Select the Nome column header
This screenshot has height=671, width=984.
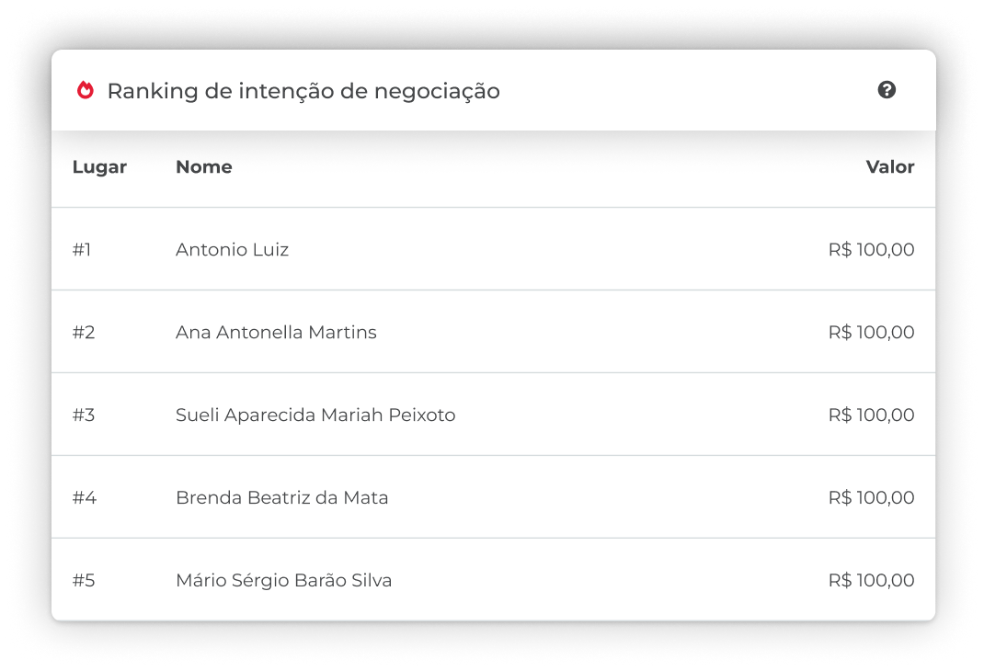click(x=204, y=166)
